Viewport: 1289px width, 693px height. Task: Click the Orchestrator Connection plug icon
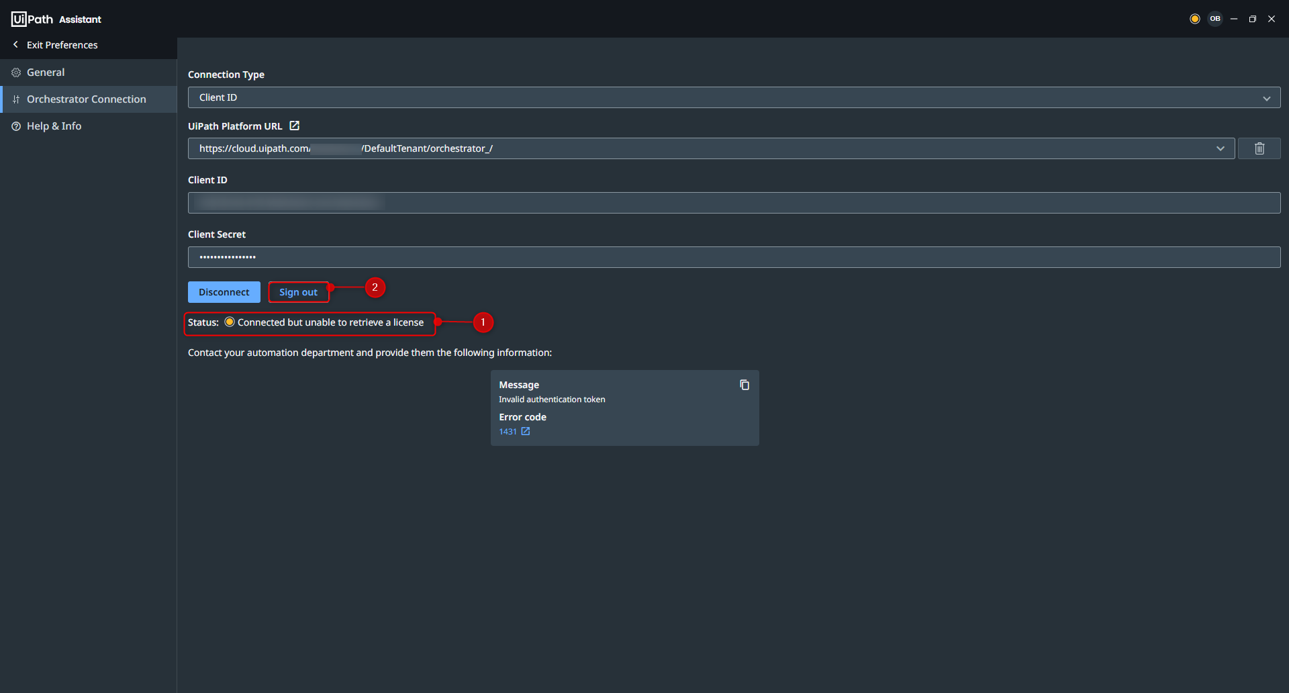point(16,99)
